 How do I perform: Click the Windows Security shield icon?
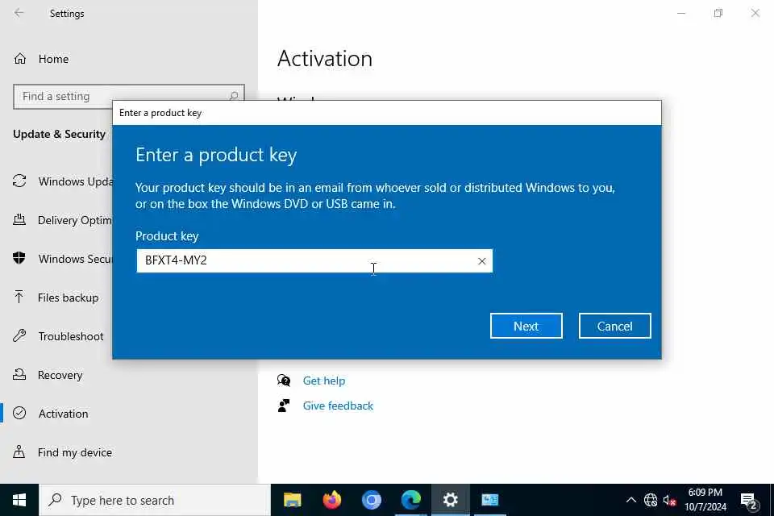(19, 258)
